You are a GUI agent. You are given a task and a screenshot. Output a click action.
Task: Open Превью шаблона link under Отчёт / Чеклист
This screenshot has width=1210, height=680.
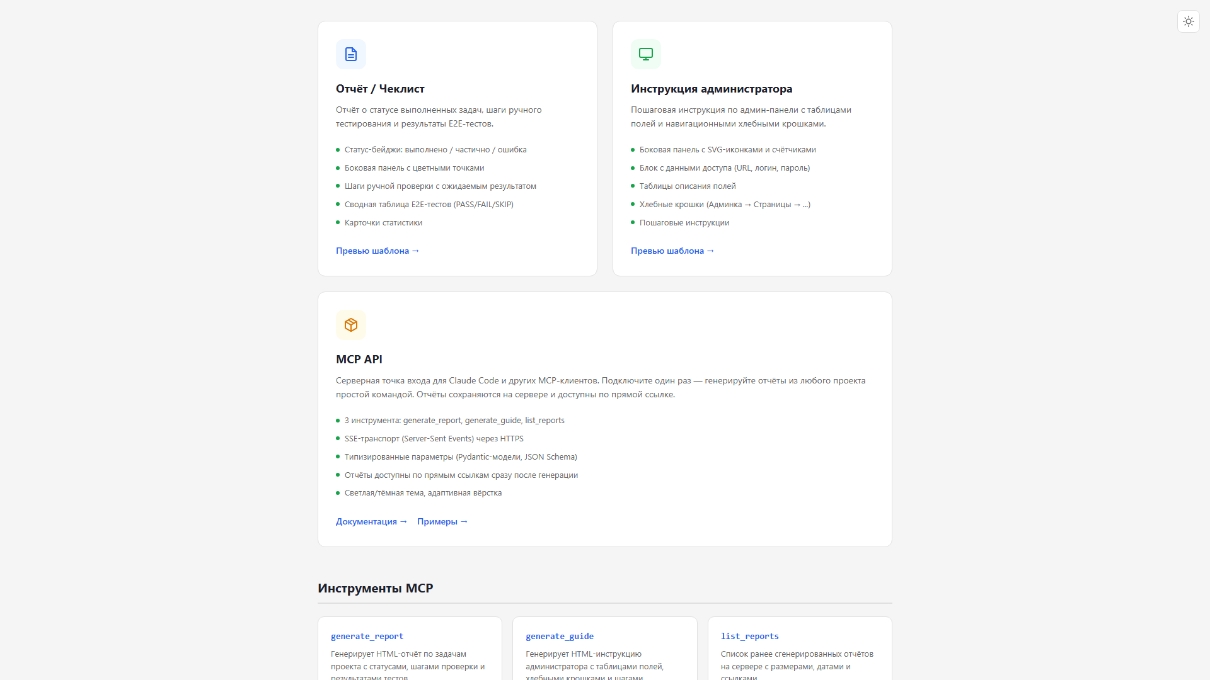click(x=377, y=251)
